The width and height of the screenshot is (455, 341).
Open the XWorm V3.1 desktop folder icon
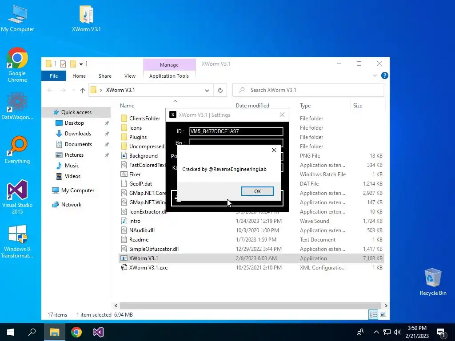tap(86, 18)
